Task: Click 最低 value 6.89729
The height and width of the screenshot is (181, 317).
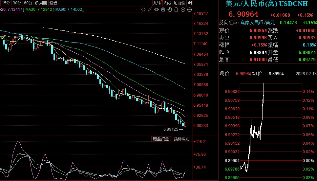Action: pos(307,60)
